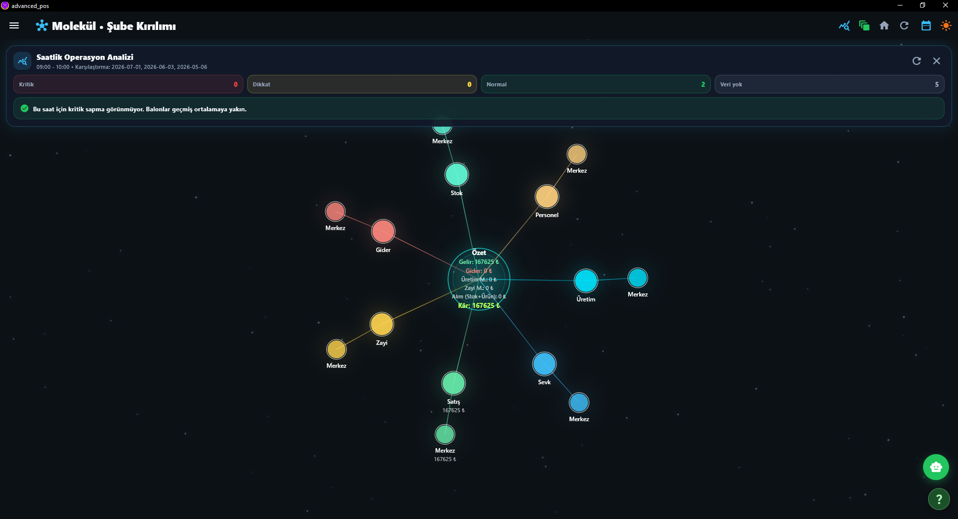This screenshot has width=958, height=519.
Task: Refresh the Saatlik Operasyon Analizi panel
Action: [x=917, y=61]
